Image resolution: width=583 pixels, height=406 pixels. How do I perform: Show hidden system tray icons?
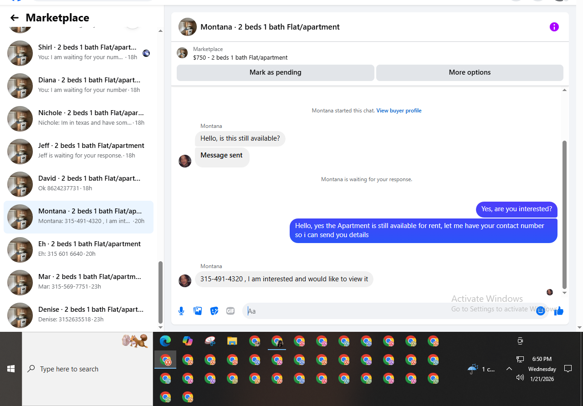point(509,369)
